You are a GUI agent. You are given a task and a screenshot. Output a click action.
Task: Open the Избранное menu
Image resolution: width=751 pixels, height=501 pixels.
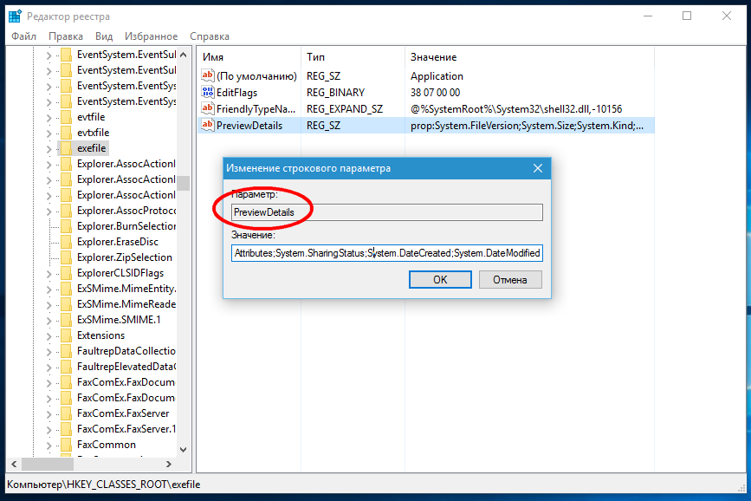coord(151,36)
